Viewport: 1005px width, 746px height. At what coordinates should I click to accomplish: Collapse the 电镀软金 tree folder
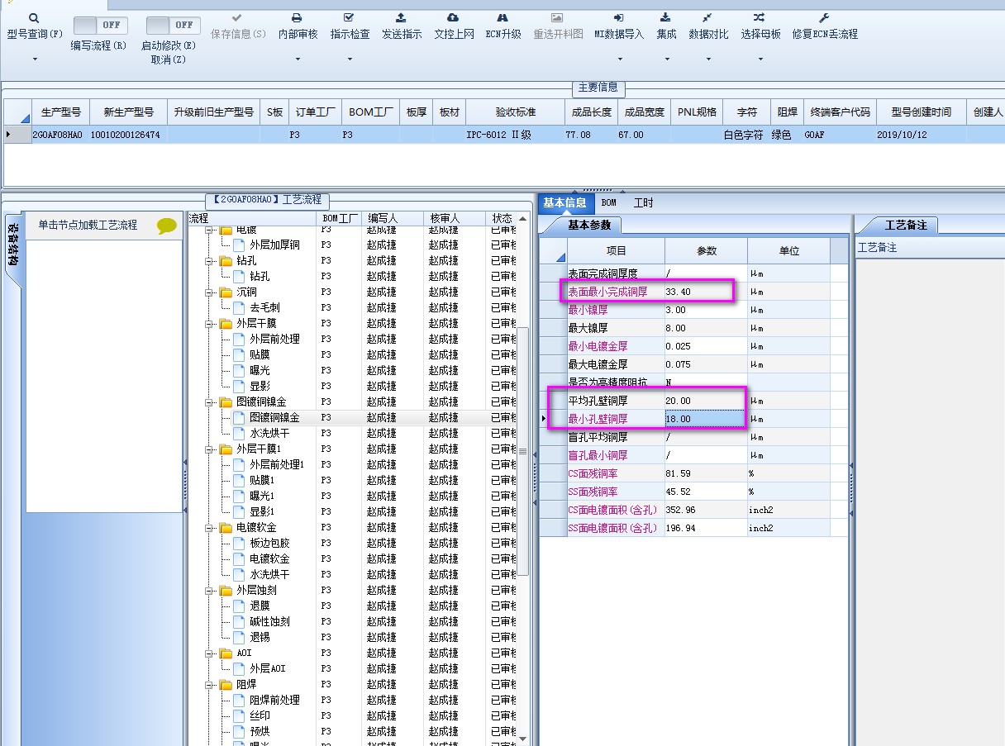[210, 527]
